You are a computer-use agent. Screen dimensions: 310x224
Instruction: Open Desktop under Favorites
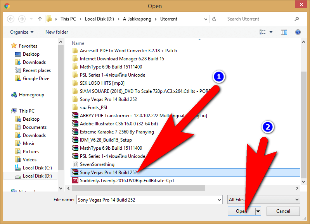[27, 54]
